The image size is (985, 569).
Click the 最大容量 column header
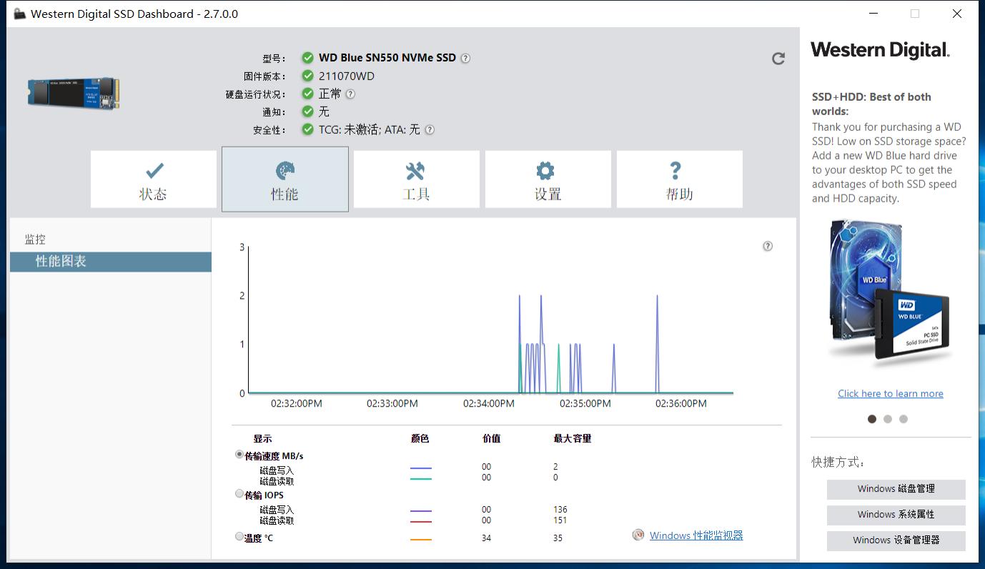[x=573, y=438]
